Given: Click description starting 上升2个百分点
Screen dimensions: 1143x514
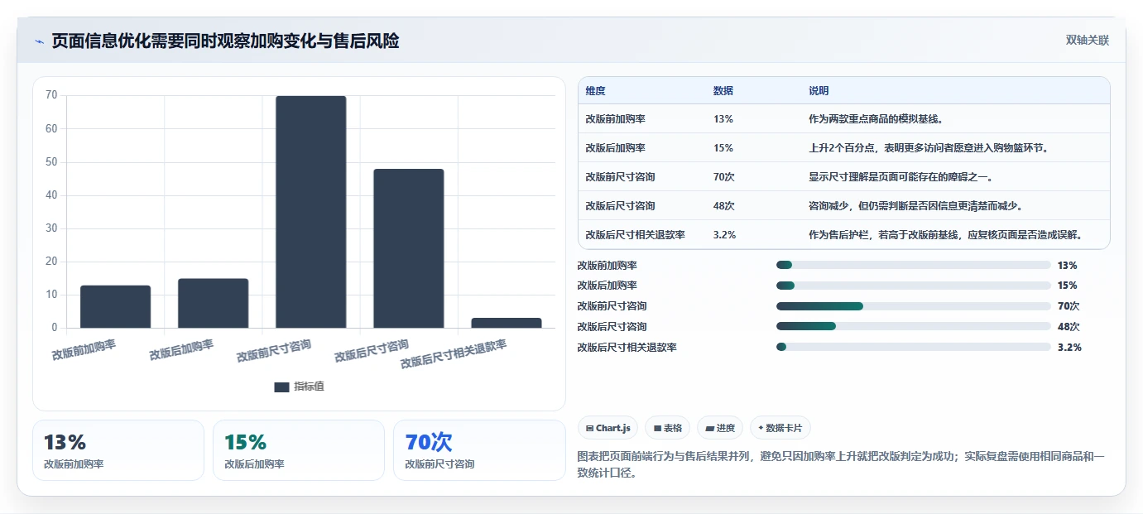Looking at the screenshot, I should [930, 148].
